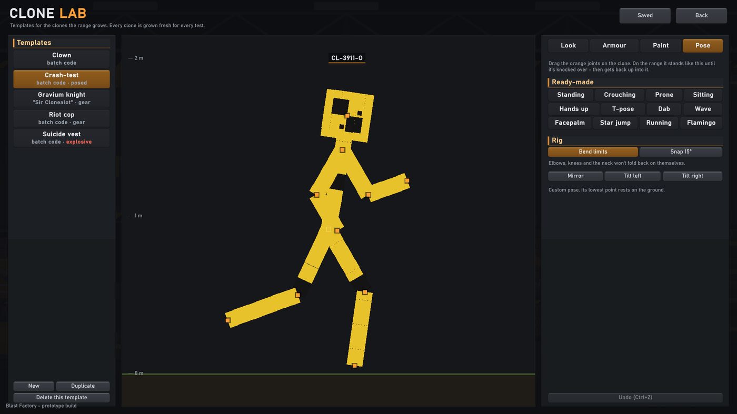Open the Gravium knight template

[x=62, y=98]
